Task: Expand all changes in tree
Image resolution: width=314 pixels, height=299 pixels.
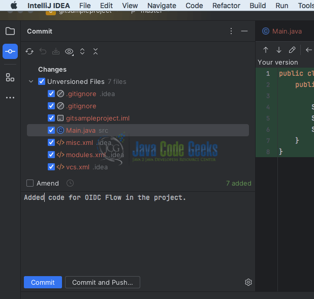Action: [x=82, y=51]
